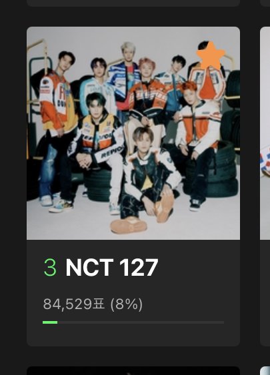The height and width of the screenshot is (375, 270).
Task: Click the member sitting on floor in front
Action: (x=147, y=177)
